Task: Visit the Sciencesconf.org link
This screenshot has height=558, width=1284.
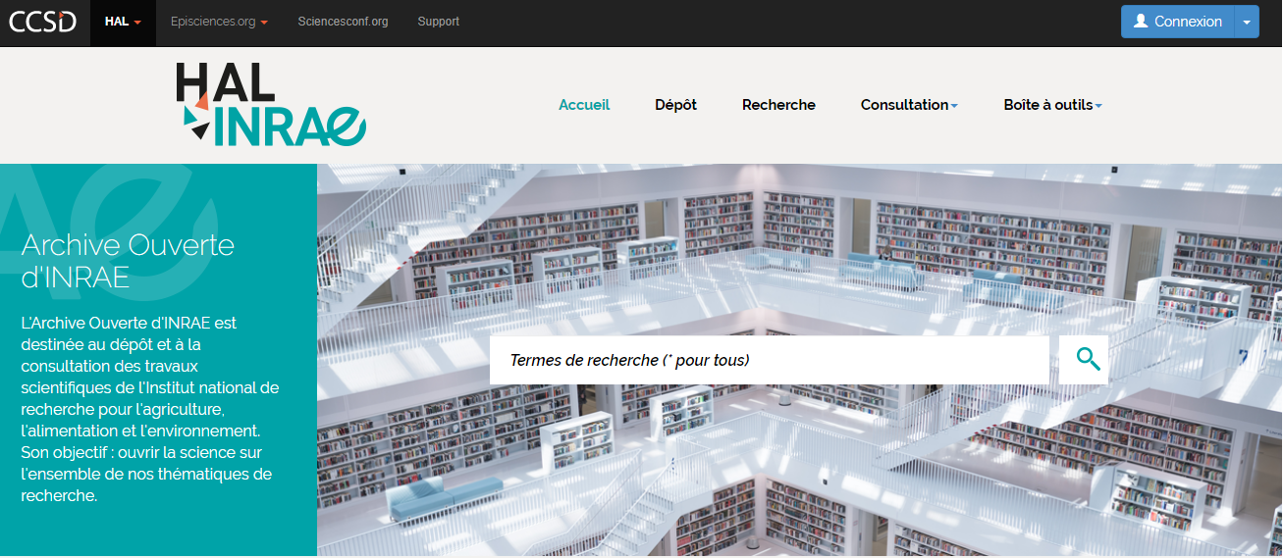Action: pyautogui.click(x=343, y=22)
